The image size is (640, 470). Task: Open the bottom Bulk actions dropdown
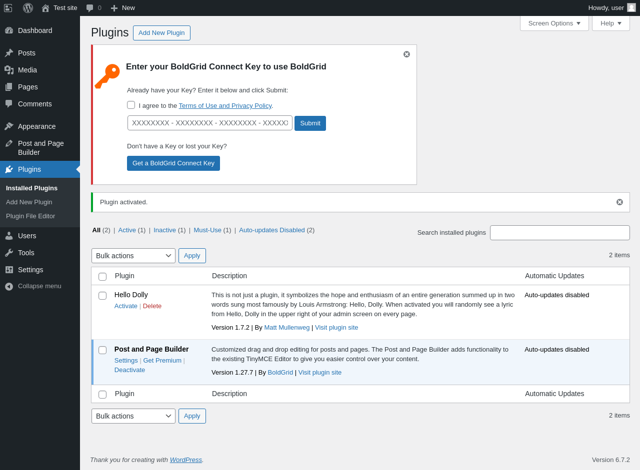pos(133,416)
